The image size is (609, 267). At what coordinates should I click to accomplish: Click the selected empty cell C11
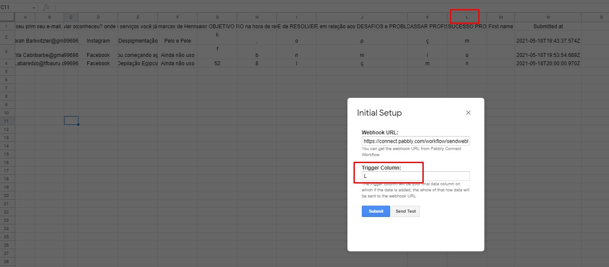pyautogui.click(x=71, y=120)
